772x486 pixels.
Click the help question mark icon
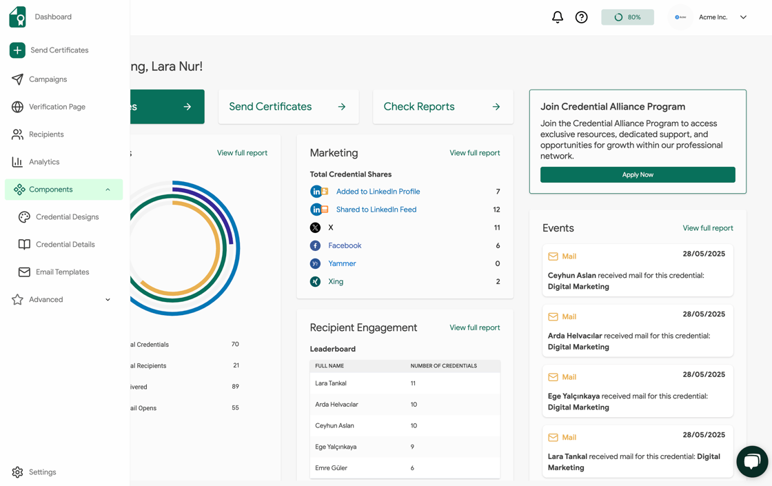(x=581, y=17)
